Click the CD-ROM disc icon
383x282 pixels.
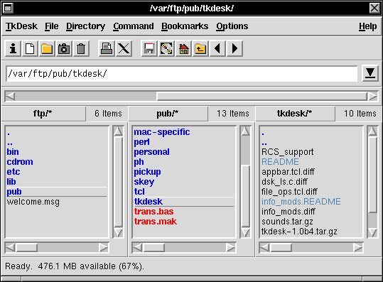point(166,48)
